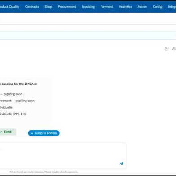Open the Contracts menu
The image size is (176, 176).
pyautogui.click(x=32, y=7)
